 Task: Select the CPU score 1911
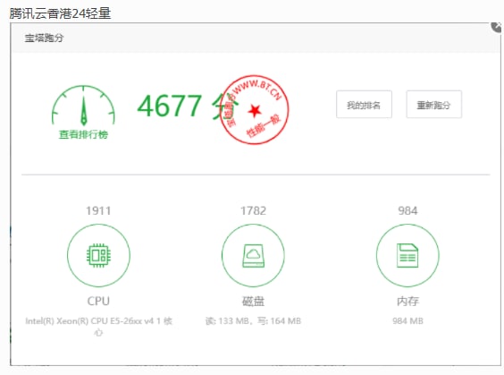click(98, 211)
